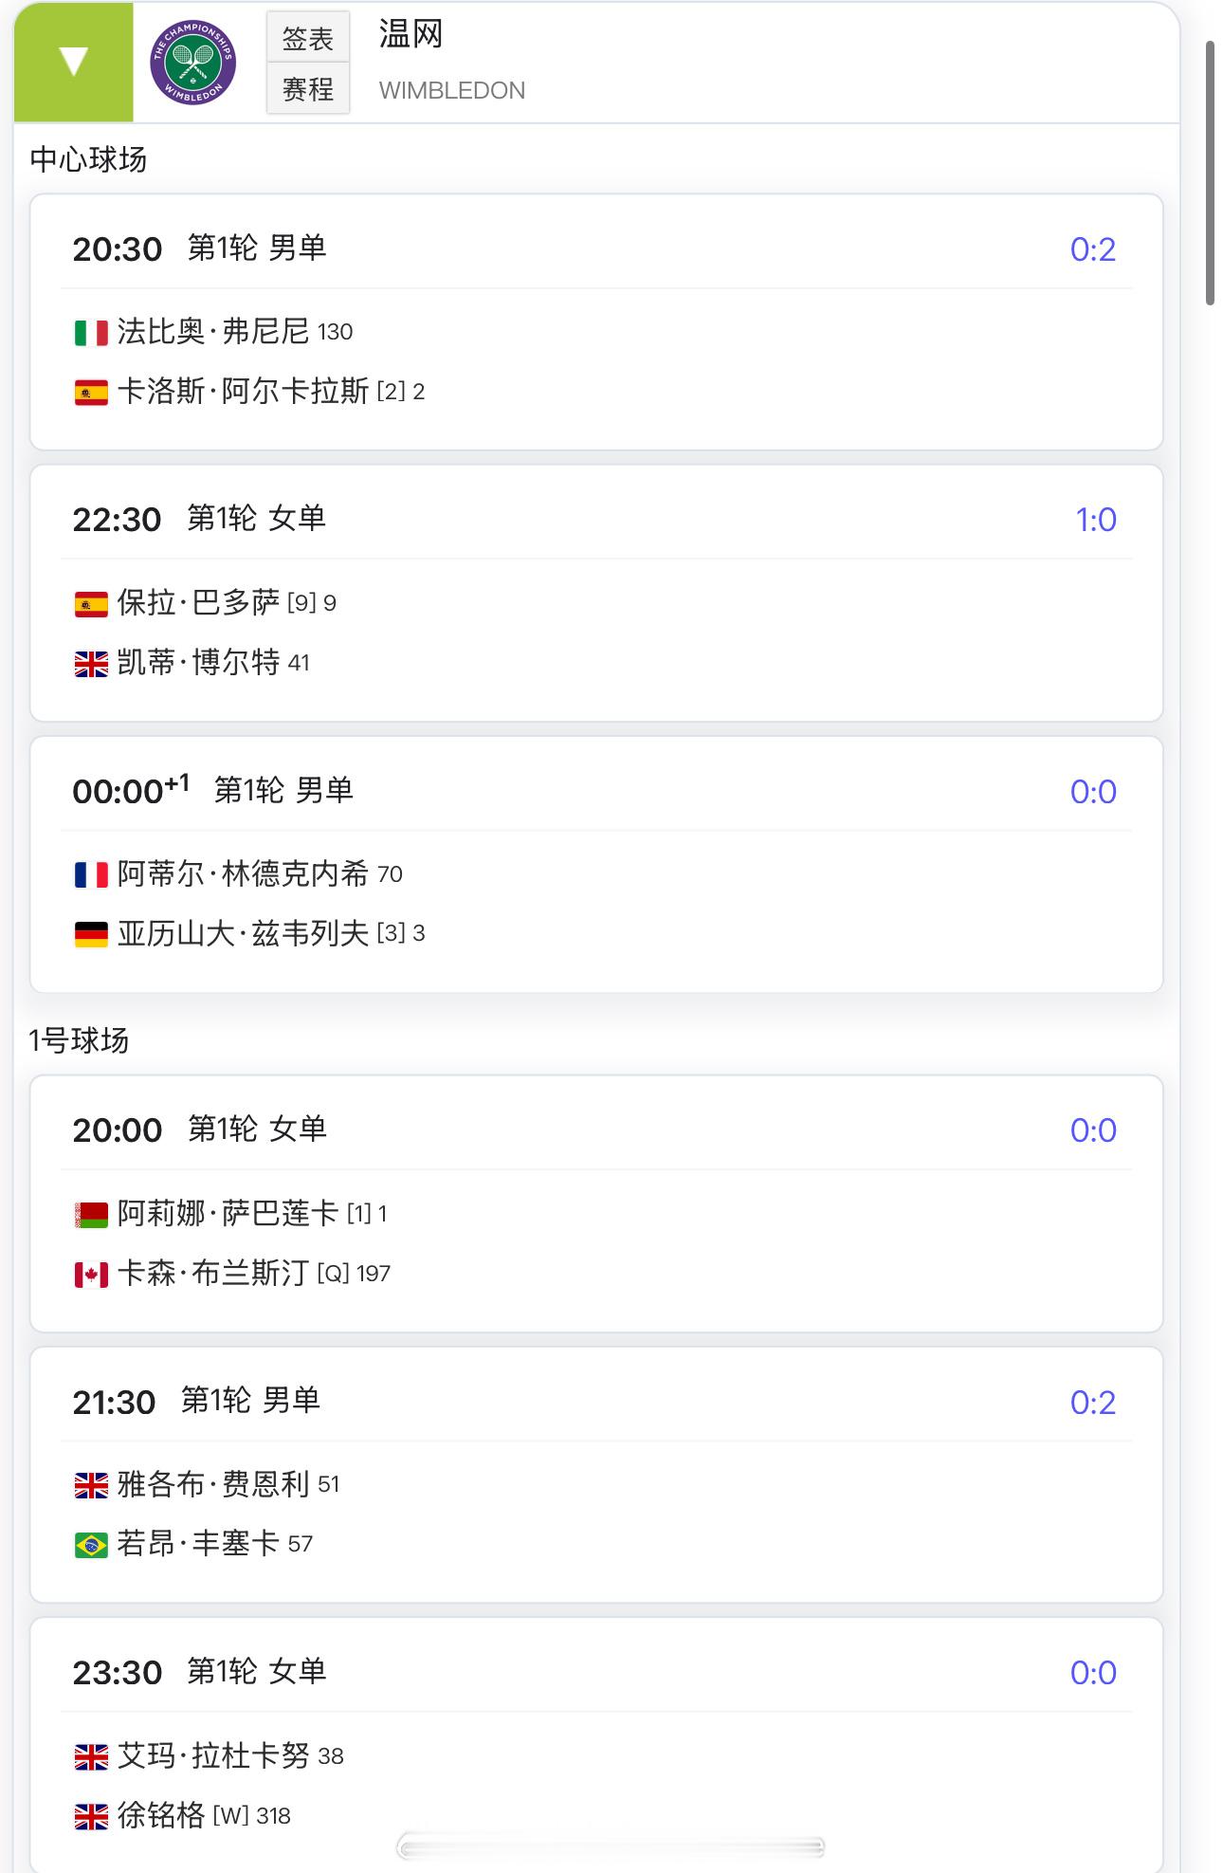Click the Brazil flag beside 若昂·丰塞卡
Viewport: 1223px width, 1873px height.
click(x=91, y=1545)
